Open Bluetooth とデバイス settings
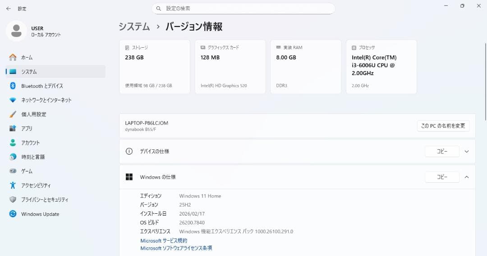The width and height of the screenshot is (487, 256). 55,86
